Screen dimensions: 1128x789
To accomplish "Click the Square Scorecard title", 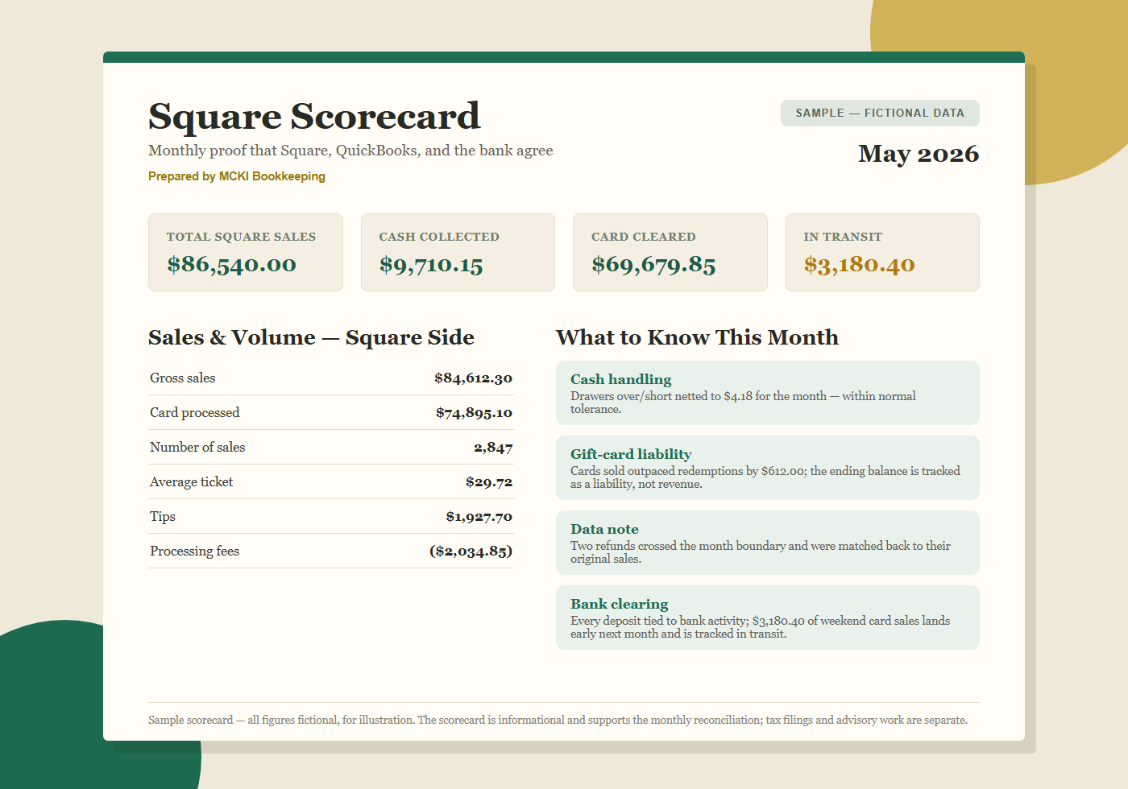I will [x=314, y=117].
